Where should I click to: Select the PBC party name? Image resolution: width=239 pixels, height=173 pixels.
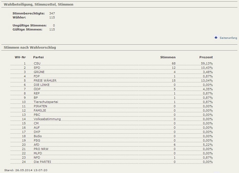[x=37, y=114]
